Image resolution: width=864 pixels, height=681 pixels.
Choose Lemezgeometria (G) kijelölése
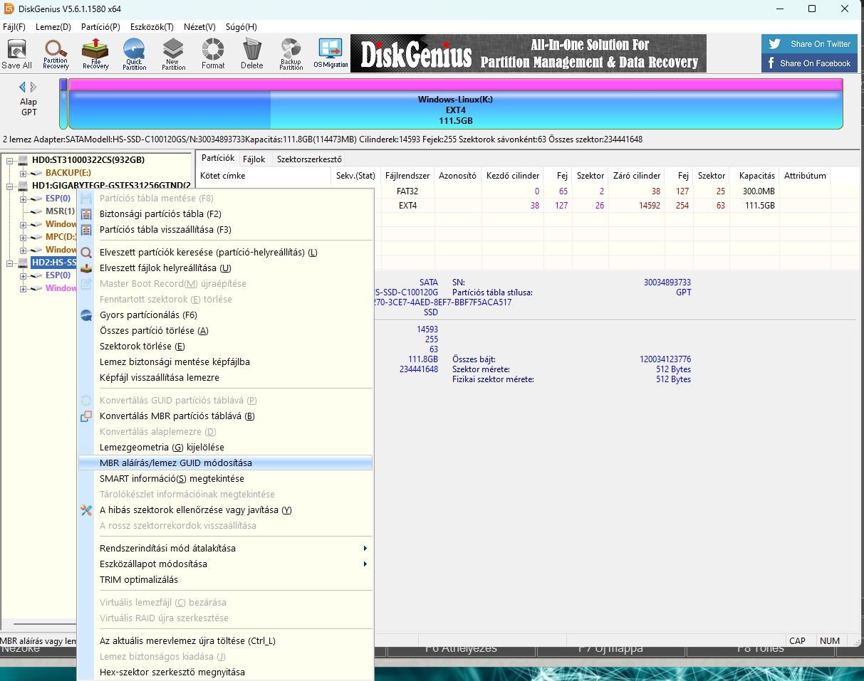[225, 448]
